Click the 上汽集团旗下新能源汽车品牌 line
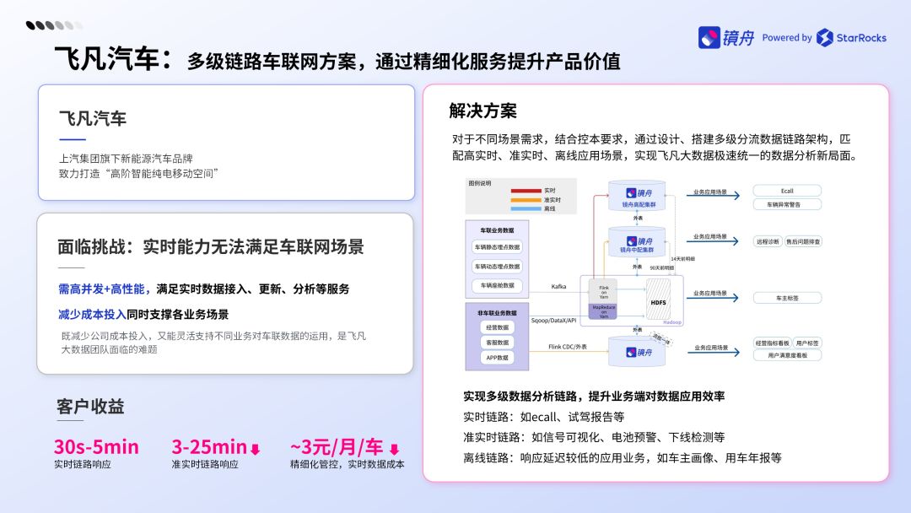 [126, 159]
